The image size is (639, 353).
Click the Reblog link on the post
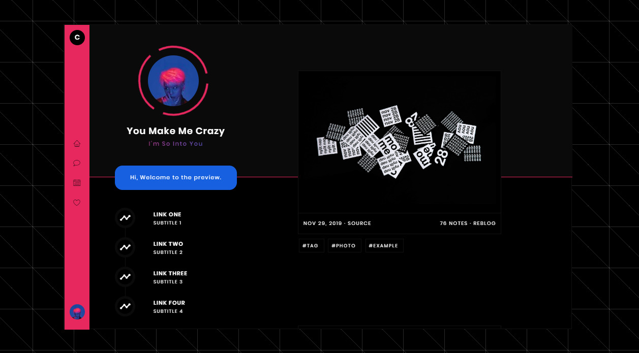[x=484, y=223]
